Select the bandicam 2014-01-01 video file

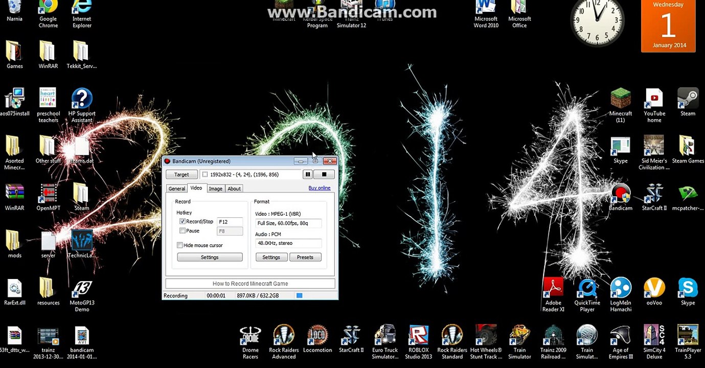pos(82,343)
